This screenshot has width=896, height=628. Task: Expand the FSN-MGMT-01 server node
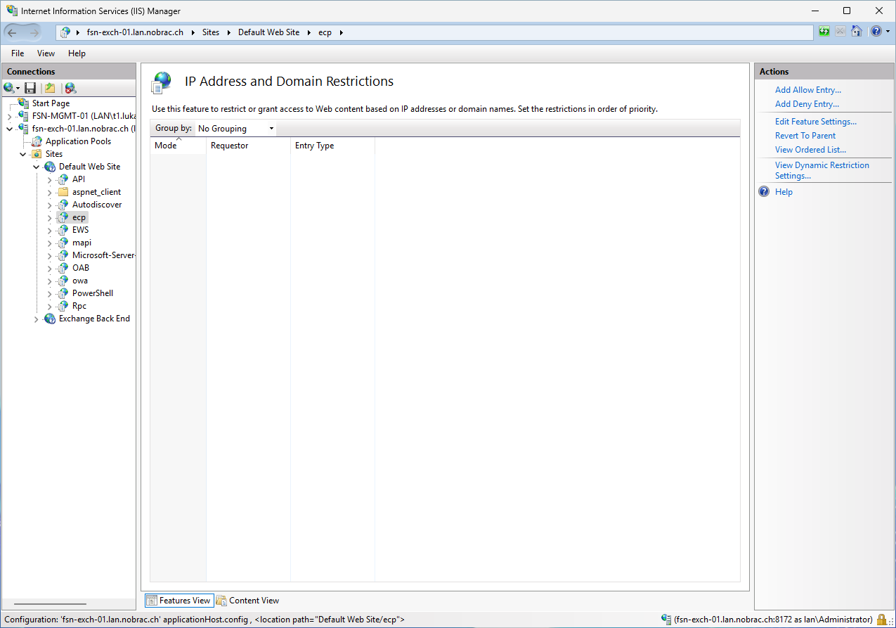click(9, 116)
